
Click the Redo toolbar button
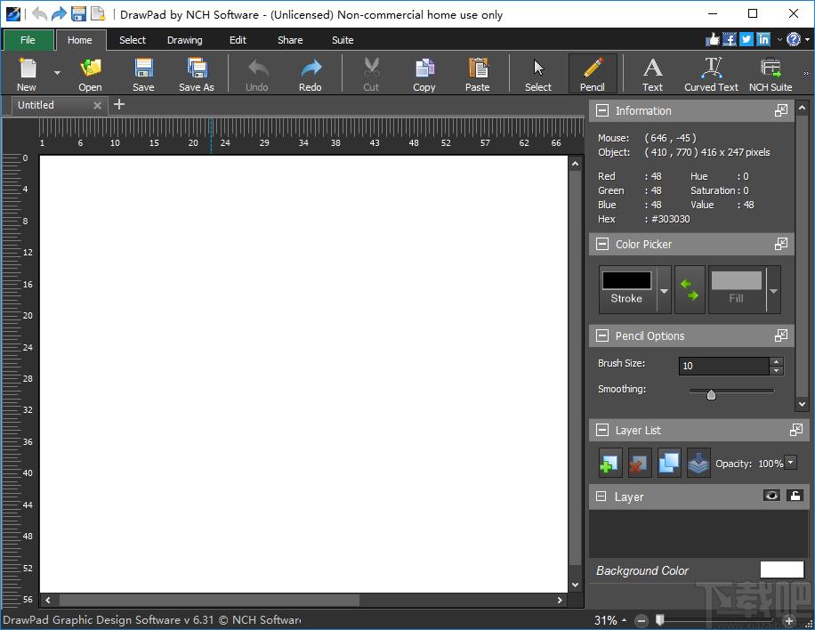coord(311,73)
